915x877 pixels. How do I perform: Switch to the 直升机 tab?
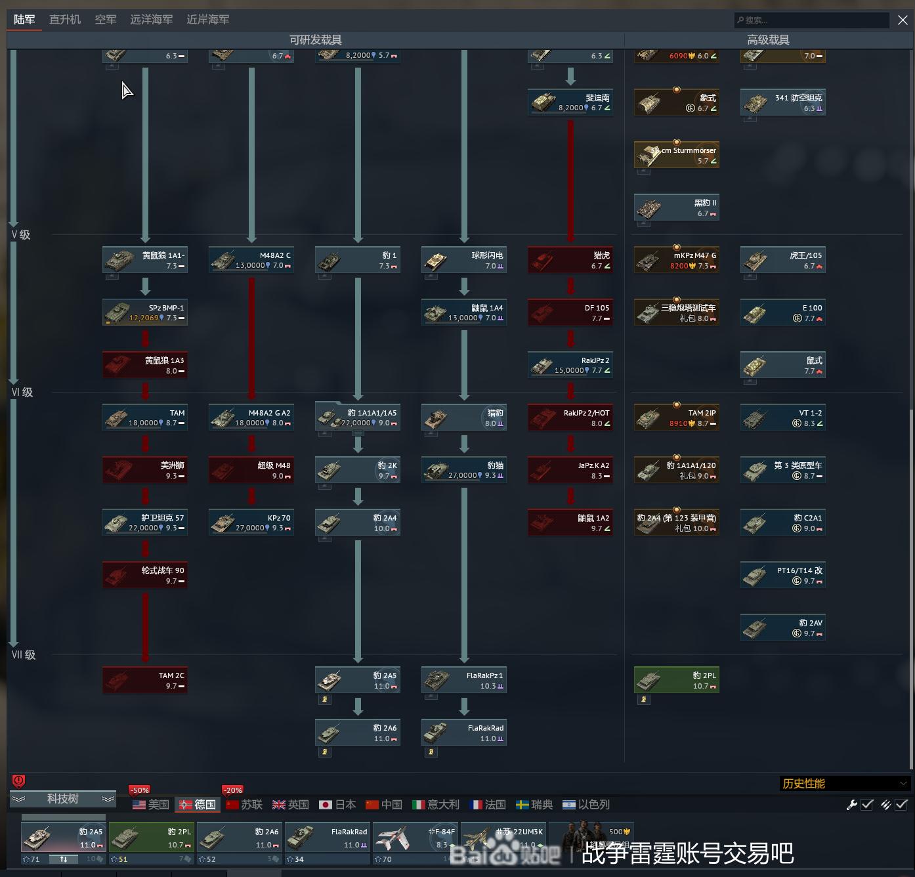pyautogui.click(x=65, y=20)
